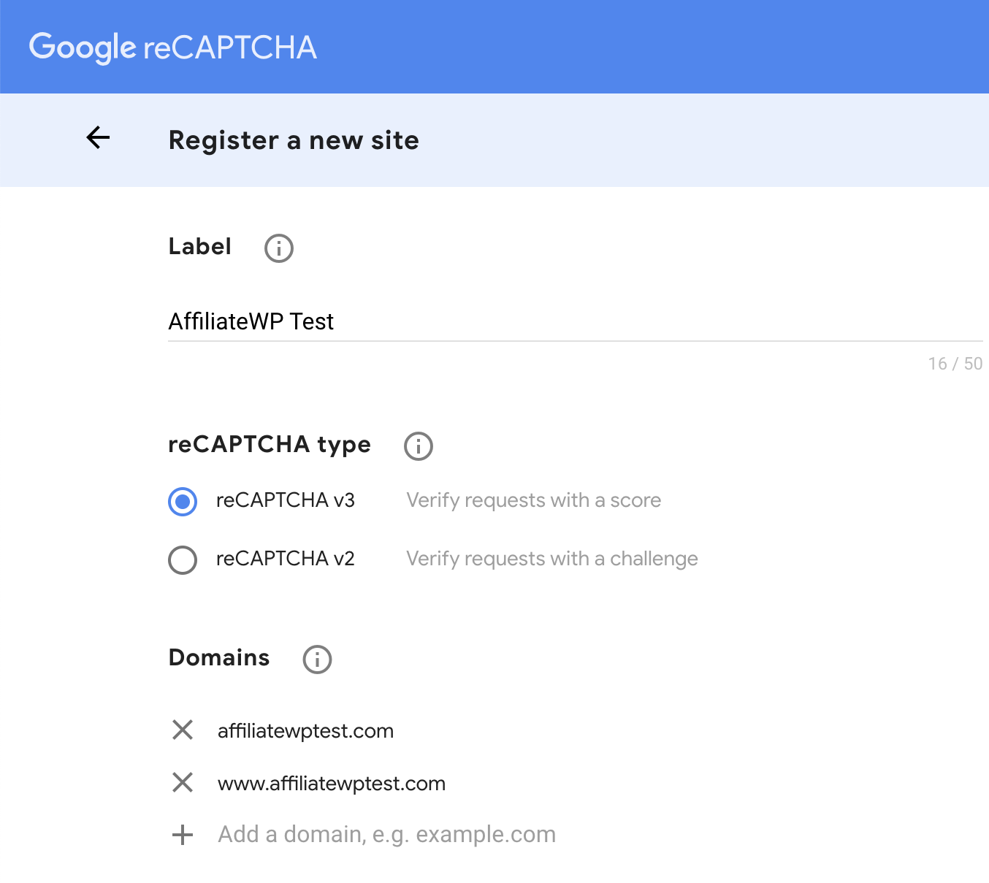This screenshot has width=989, height=883.
Task: Open the Label info tooltip
Action: point(278,248)
